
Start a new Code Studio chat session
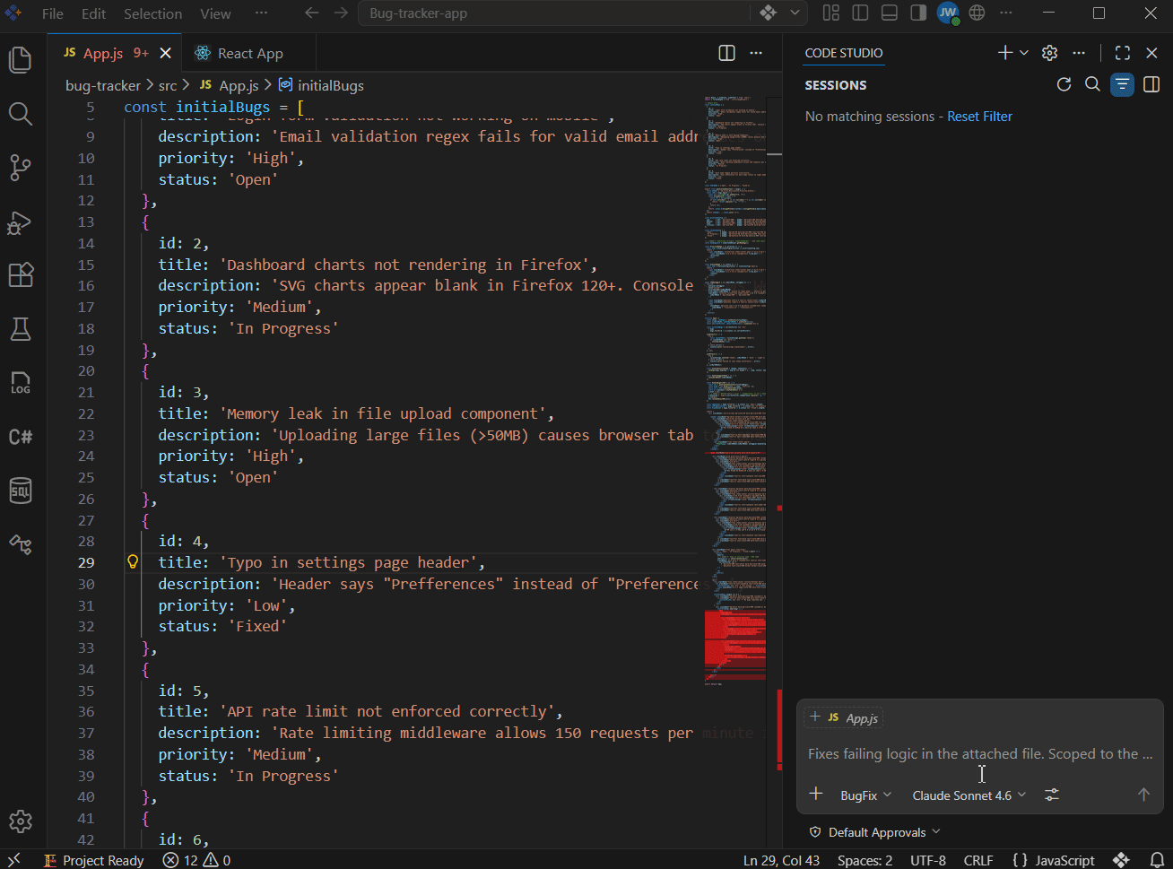[1005, 53]
